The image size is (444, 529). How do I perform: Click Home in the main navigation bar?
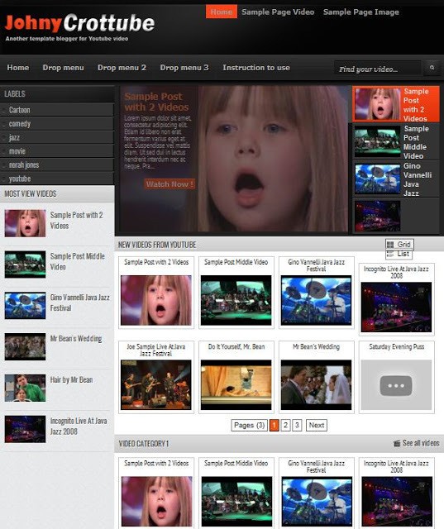(18, 68)
